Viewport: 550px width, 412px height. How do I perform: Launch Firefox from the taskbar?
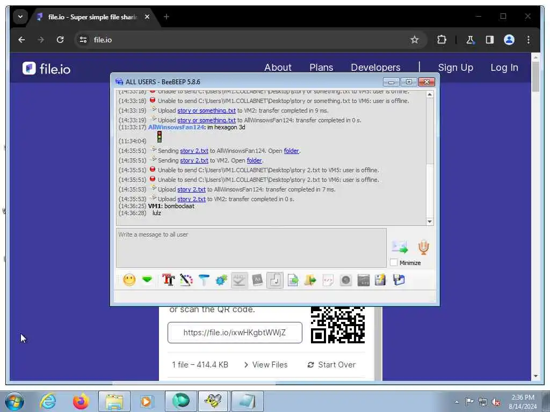coord(81,401)
